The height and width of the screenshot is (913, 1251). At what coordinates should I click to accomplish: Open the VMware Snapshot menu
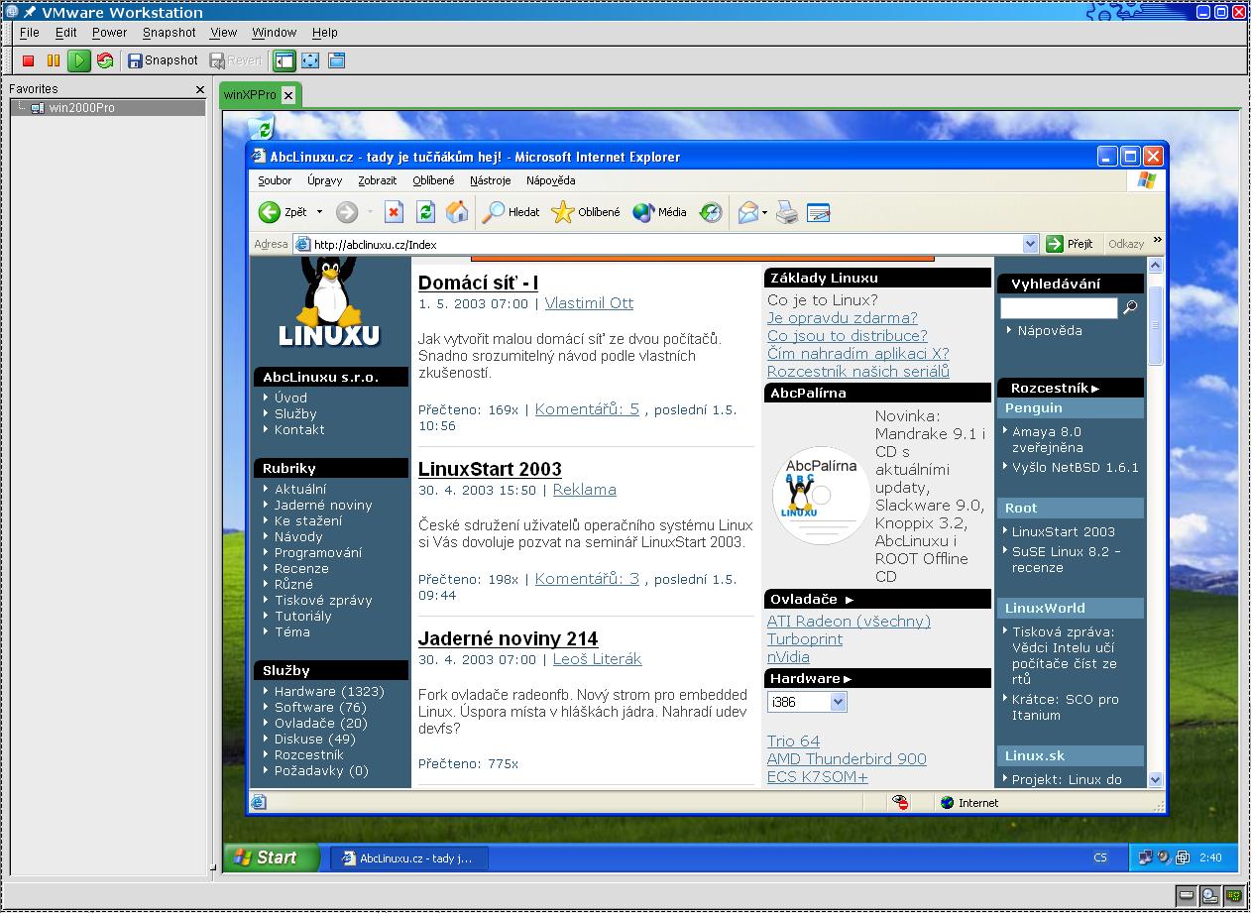(170, 33)
